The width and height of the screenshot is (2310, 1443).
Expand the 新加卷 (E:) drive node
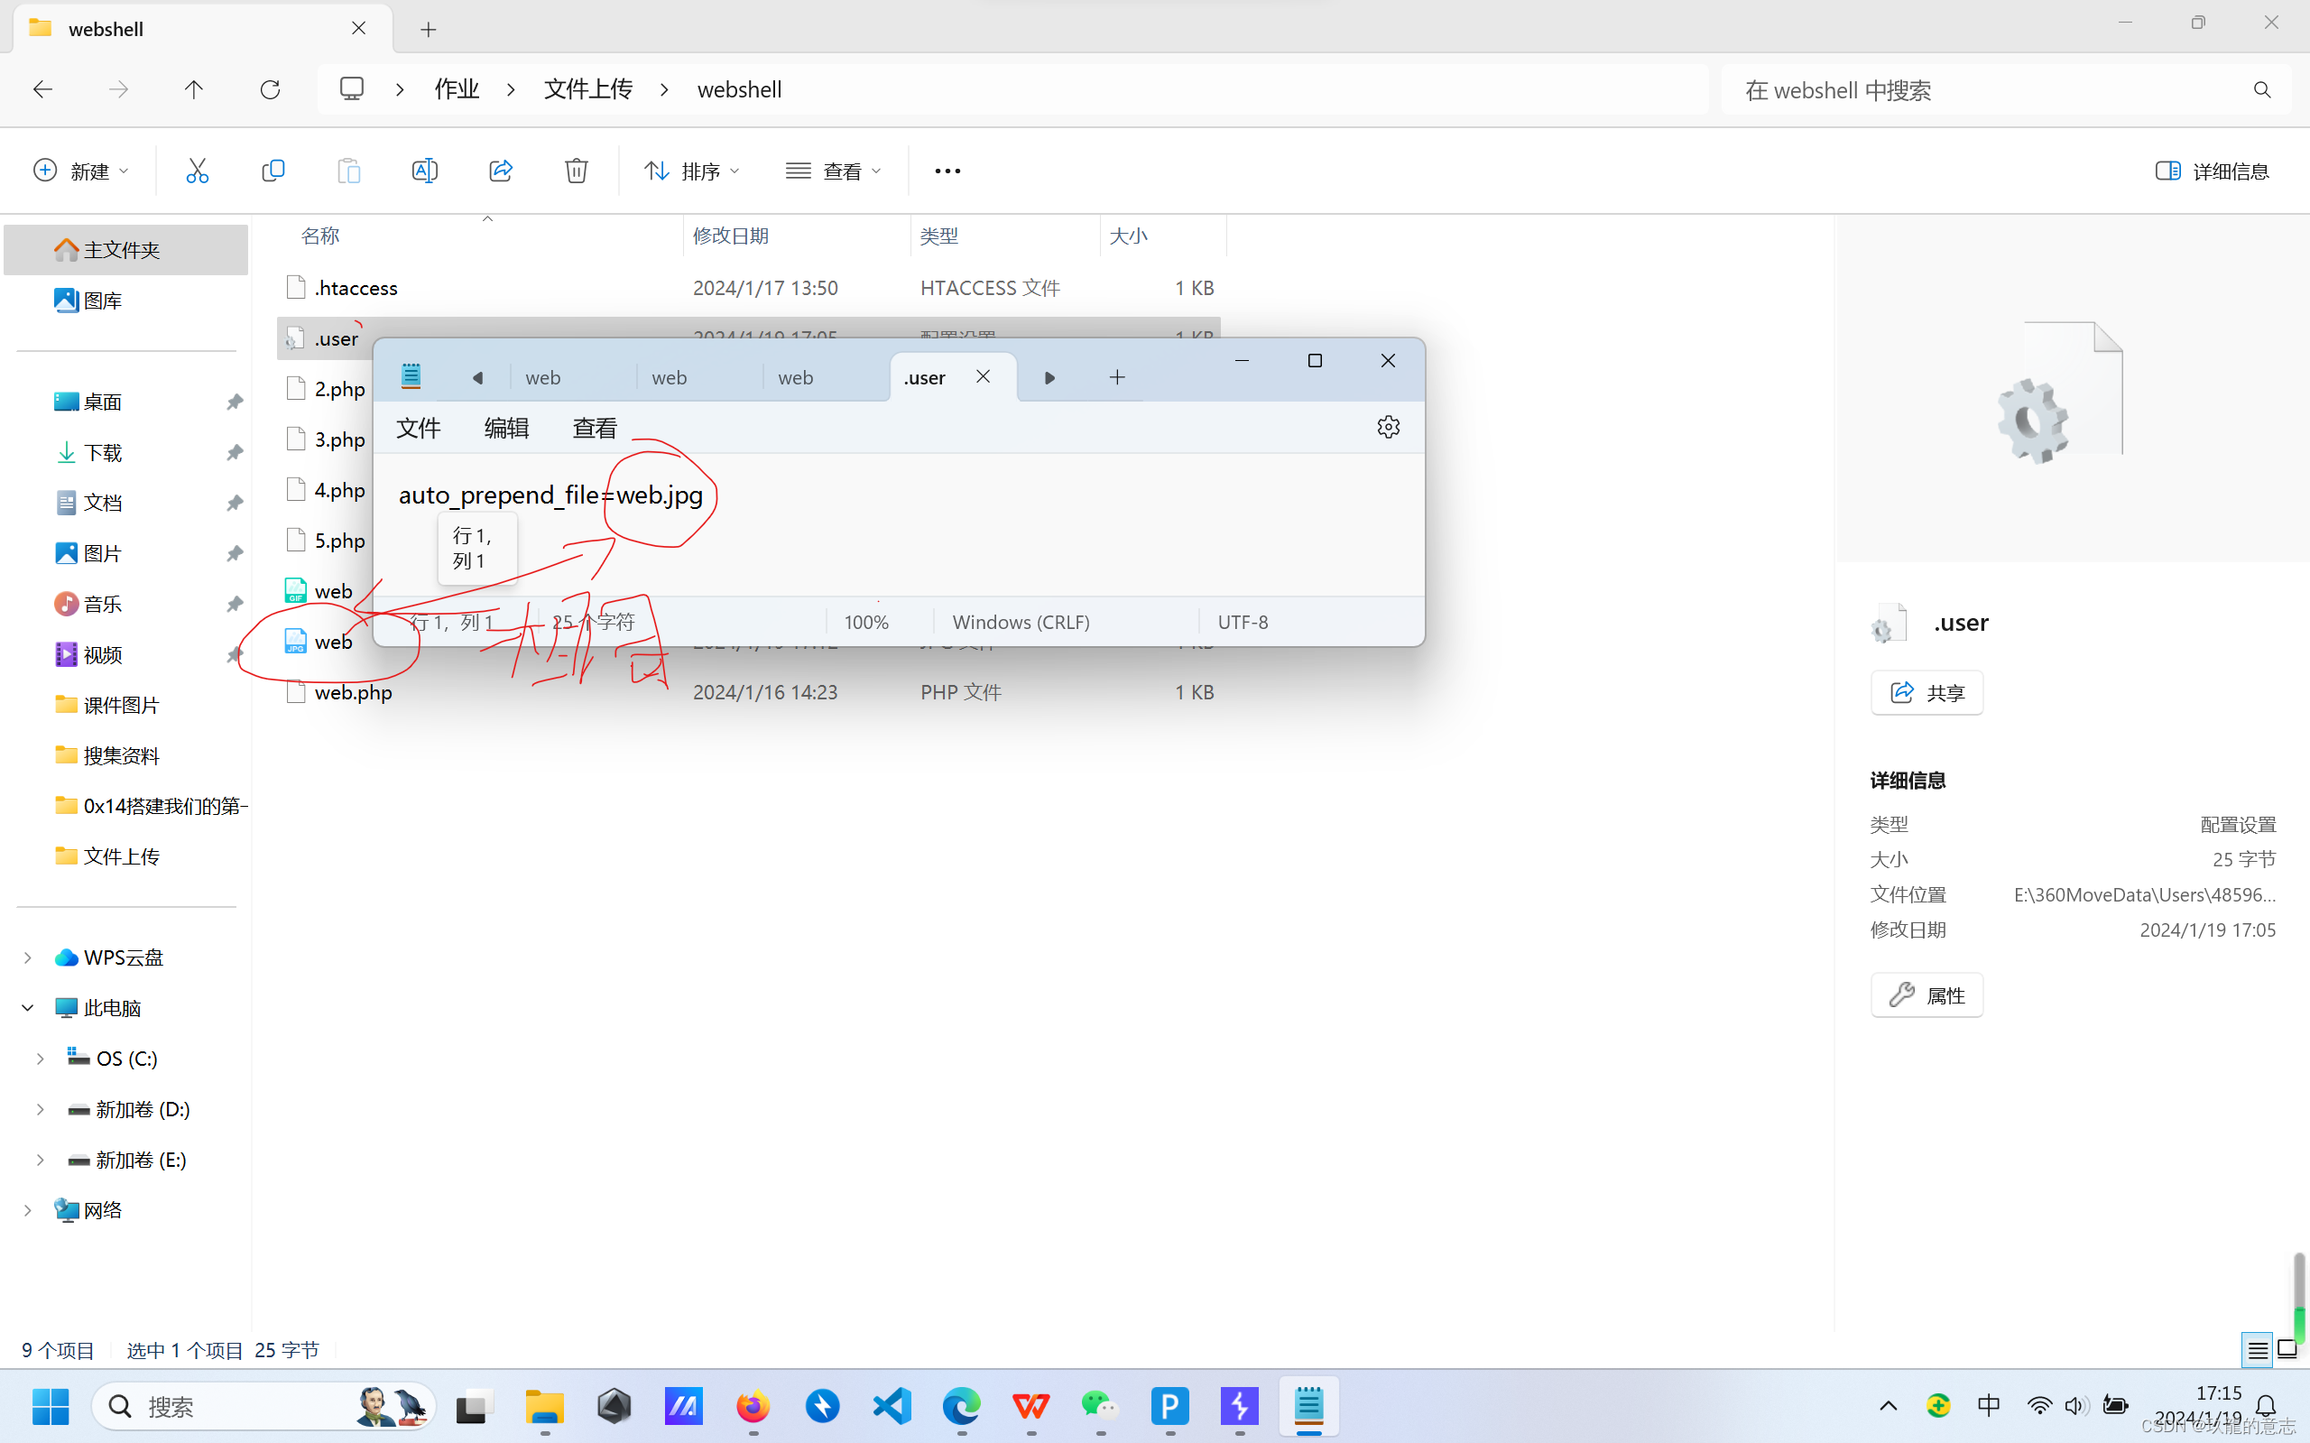(40, 1160)
